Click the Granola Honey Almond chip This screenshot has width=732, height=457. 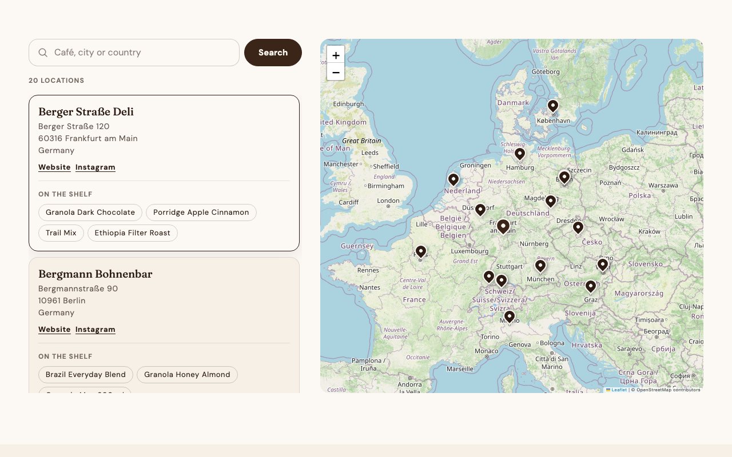point(187,375)
